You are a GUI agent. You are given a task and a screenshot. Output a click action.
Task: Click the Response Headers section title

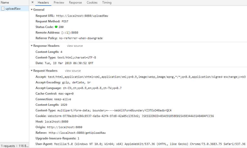[x=46, y=46]
